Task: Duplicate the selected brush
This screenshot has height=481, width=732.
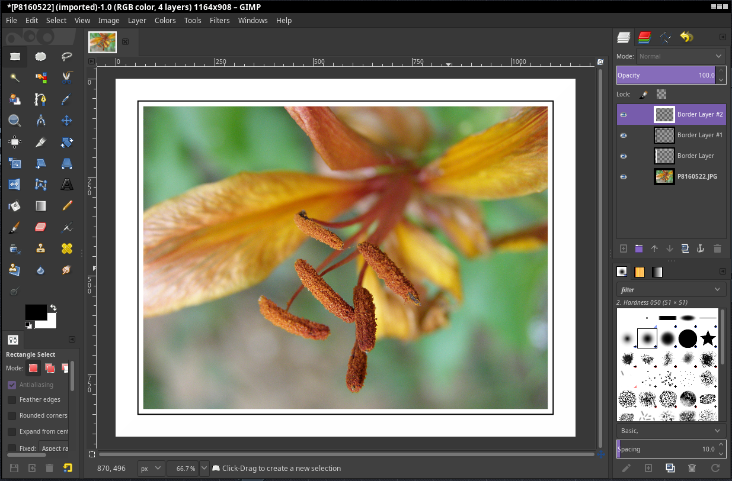Action: tap(670, 468)
